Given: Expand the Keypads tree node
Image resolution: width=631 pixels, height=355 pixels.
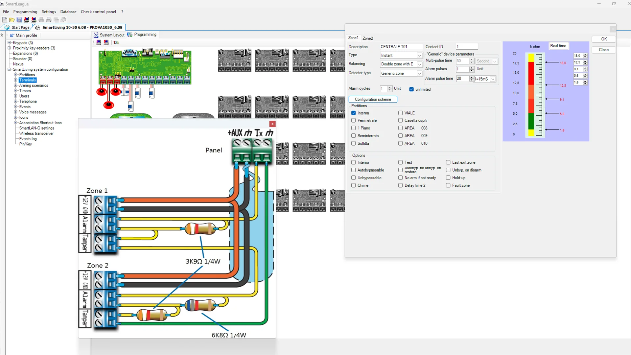Looking at the screenshot, I should (9, 43).
